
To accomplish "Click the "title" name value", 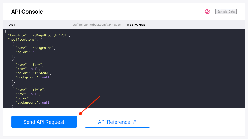I will (x=37, y=90).
